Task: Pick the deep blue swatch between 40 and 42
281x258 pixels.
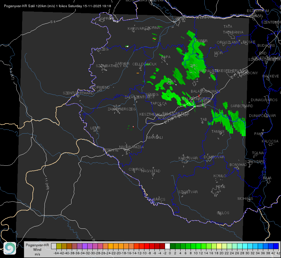Action: [276, 246]
